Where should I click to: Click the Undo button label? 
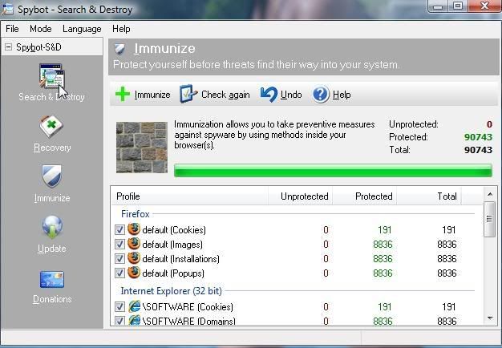click(291, 95)
